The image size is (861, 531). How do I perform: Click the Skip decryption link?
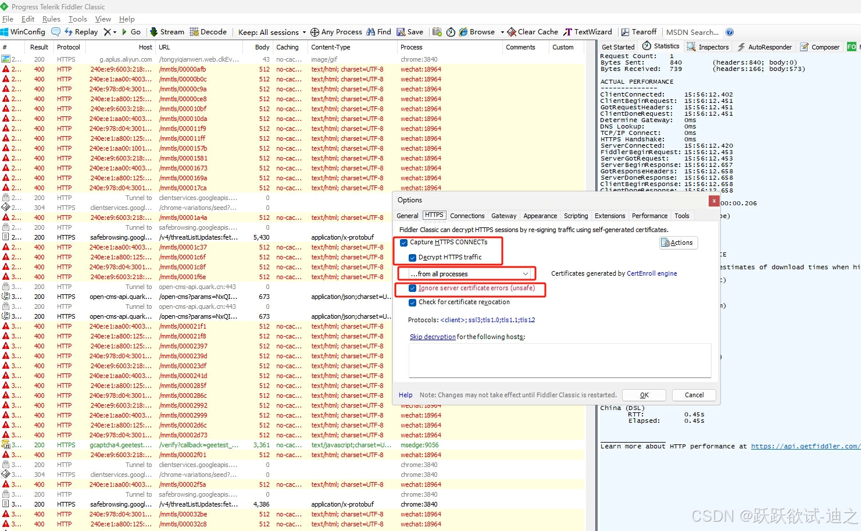(x=433, y=337)
